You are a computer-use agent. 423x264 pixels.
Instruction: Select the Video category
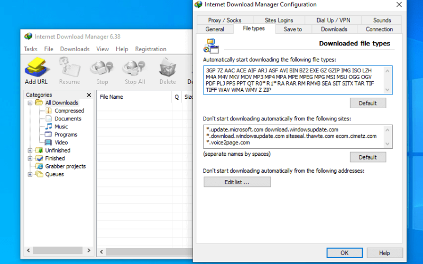coord(61,143)
